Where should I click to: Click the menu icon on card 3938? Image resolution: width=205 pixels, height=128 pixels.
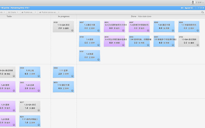tap(39, 76)
